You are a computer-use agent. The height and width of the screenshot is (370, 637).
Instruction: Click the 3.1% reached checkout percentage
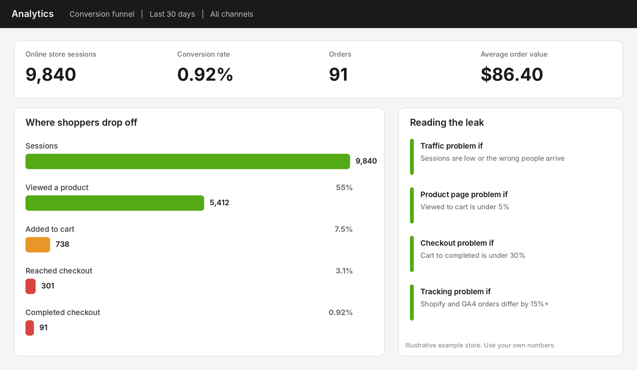[343, 271]
